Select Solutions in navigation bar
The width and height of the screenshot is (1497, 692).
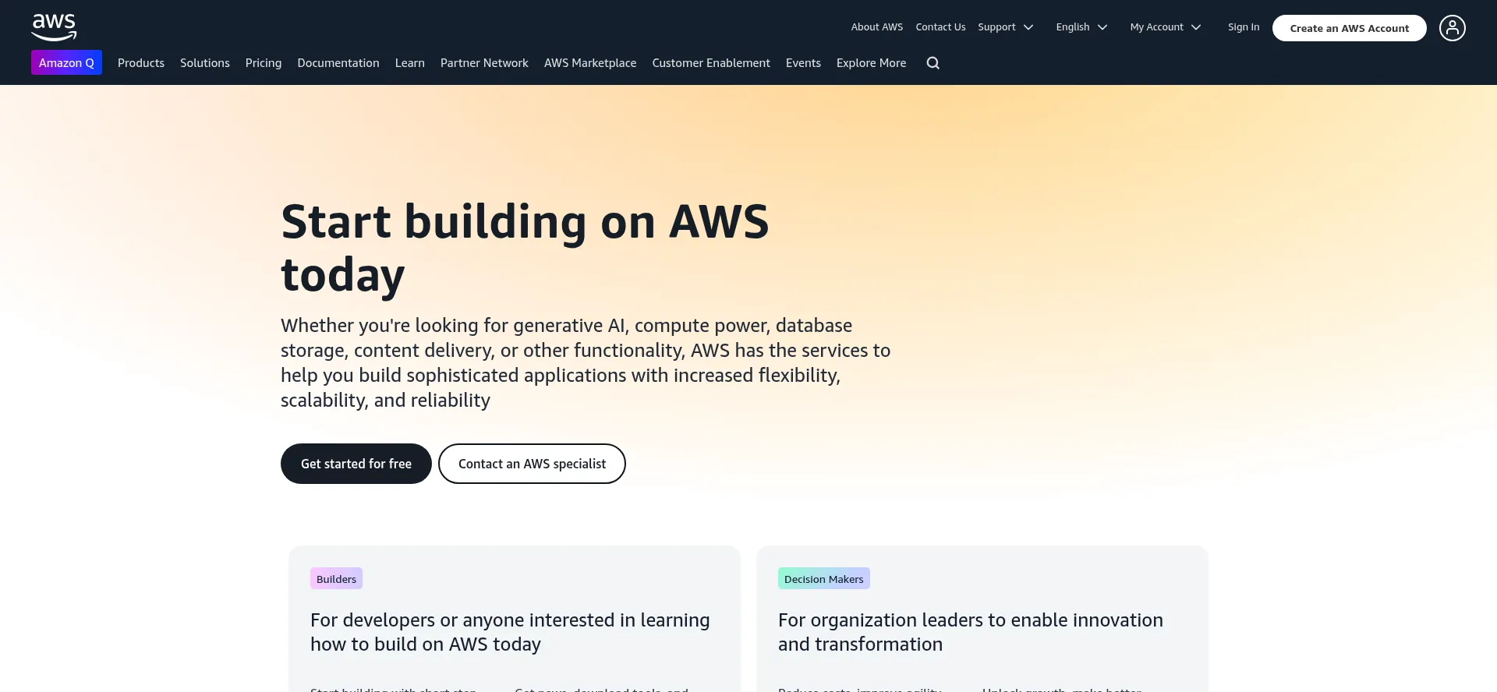click(x=205, y=63)
